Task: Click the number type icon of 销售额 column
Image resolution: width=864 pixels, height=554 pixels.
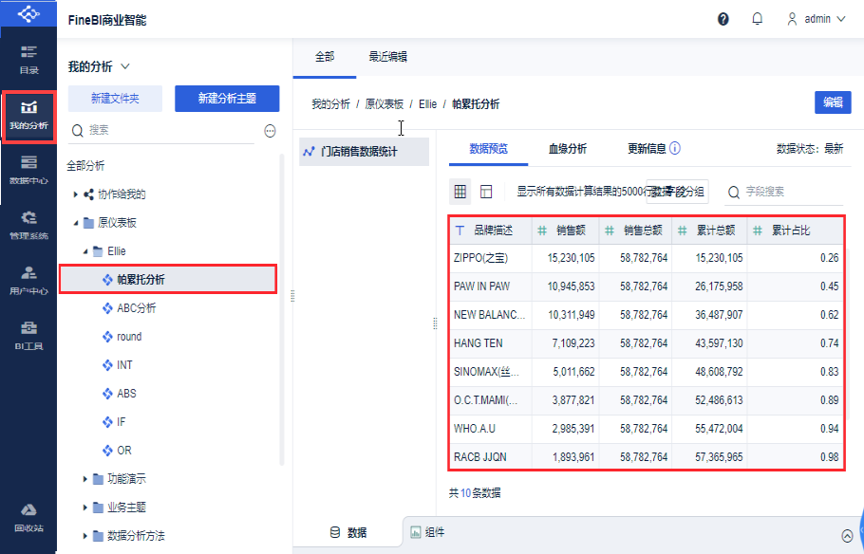Action: (542, 231)
